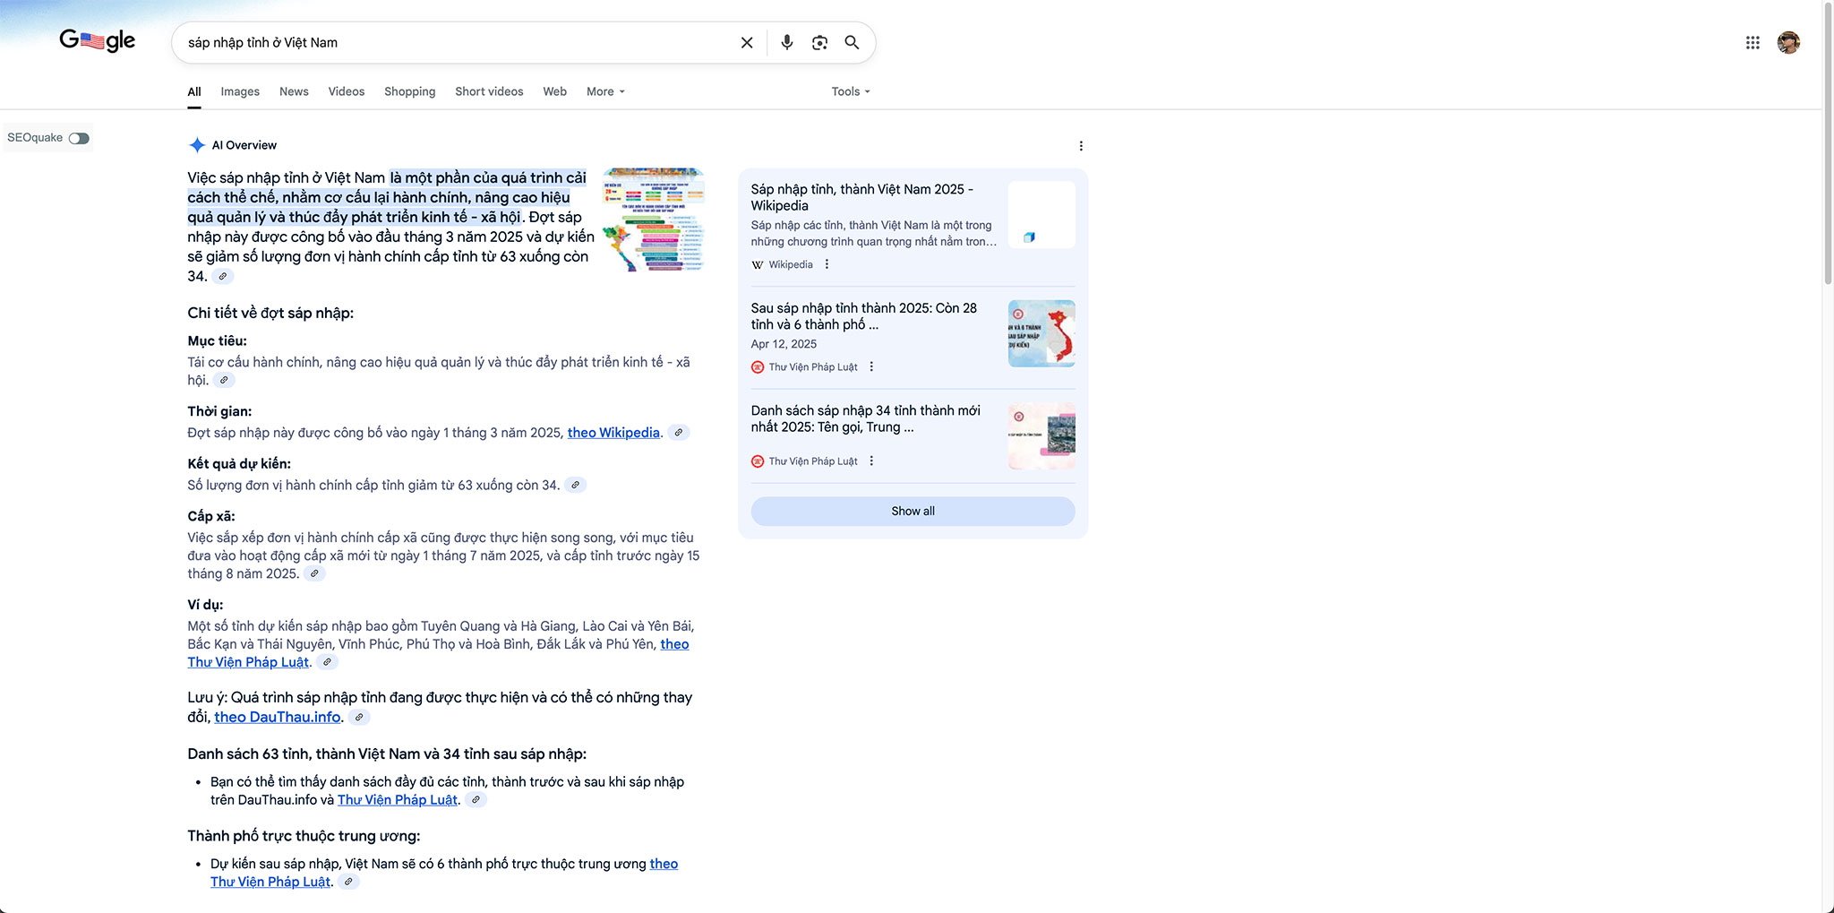
Task: Switch to the Shopping tab
Action: (410, 91)
